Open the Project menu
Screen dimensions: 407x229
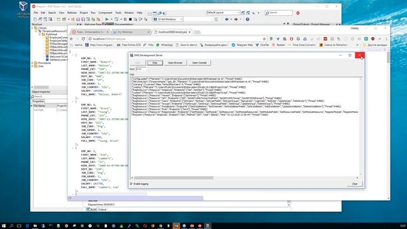(83, 13)
